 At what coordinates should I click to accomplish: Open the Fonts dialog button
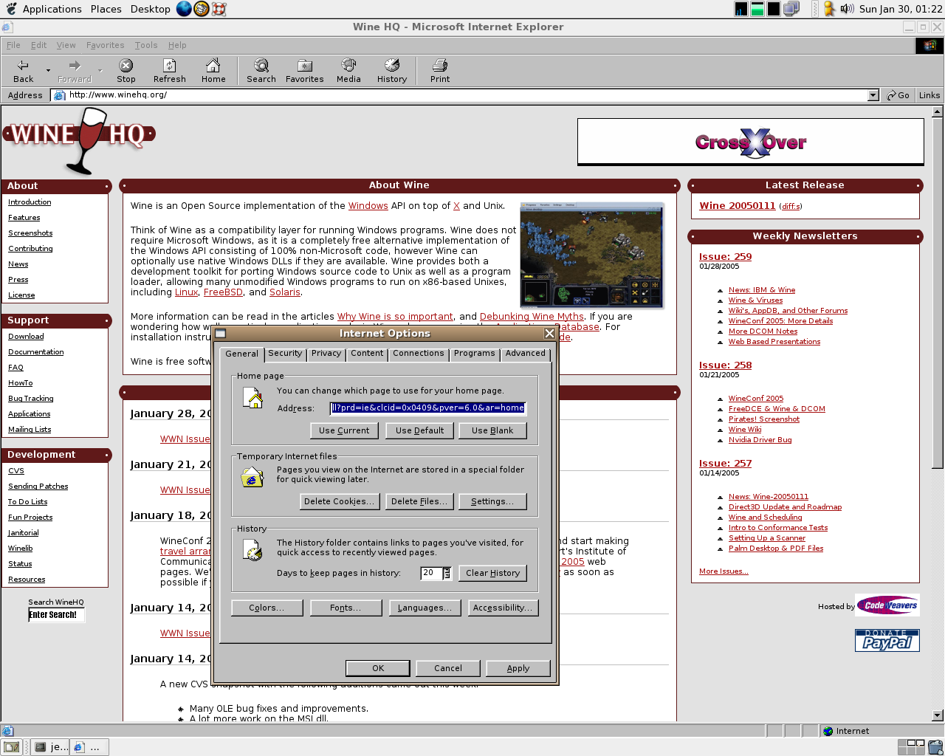[346, 608]
